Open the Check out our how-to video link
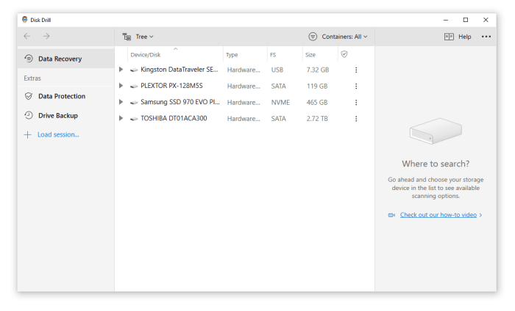Viewport: 515px width, 311px height. pyautogui.click(x=438, y=215)
